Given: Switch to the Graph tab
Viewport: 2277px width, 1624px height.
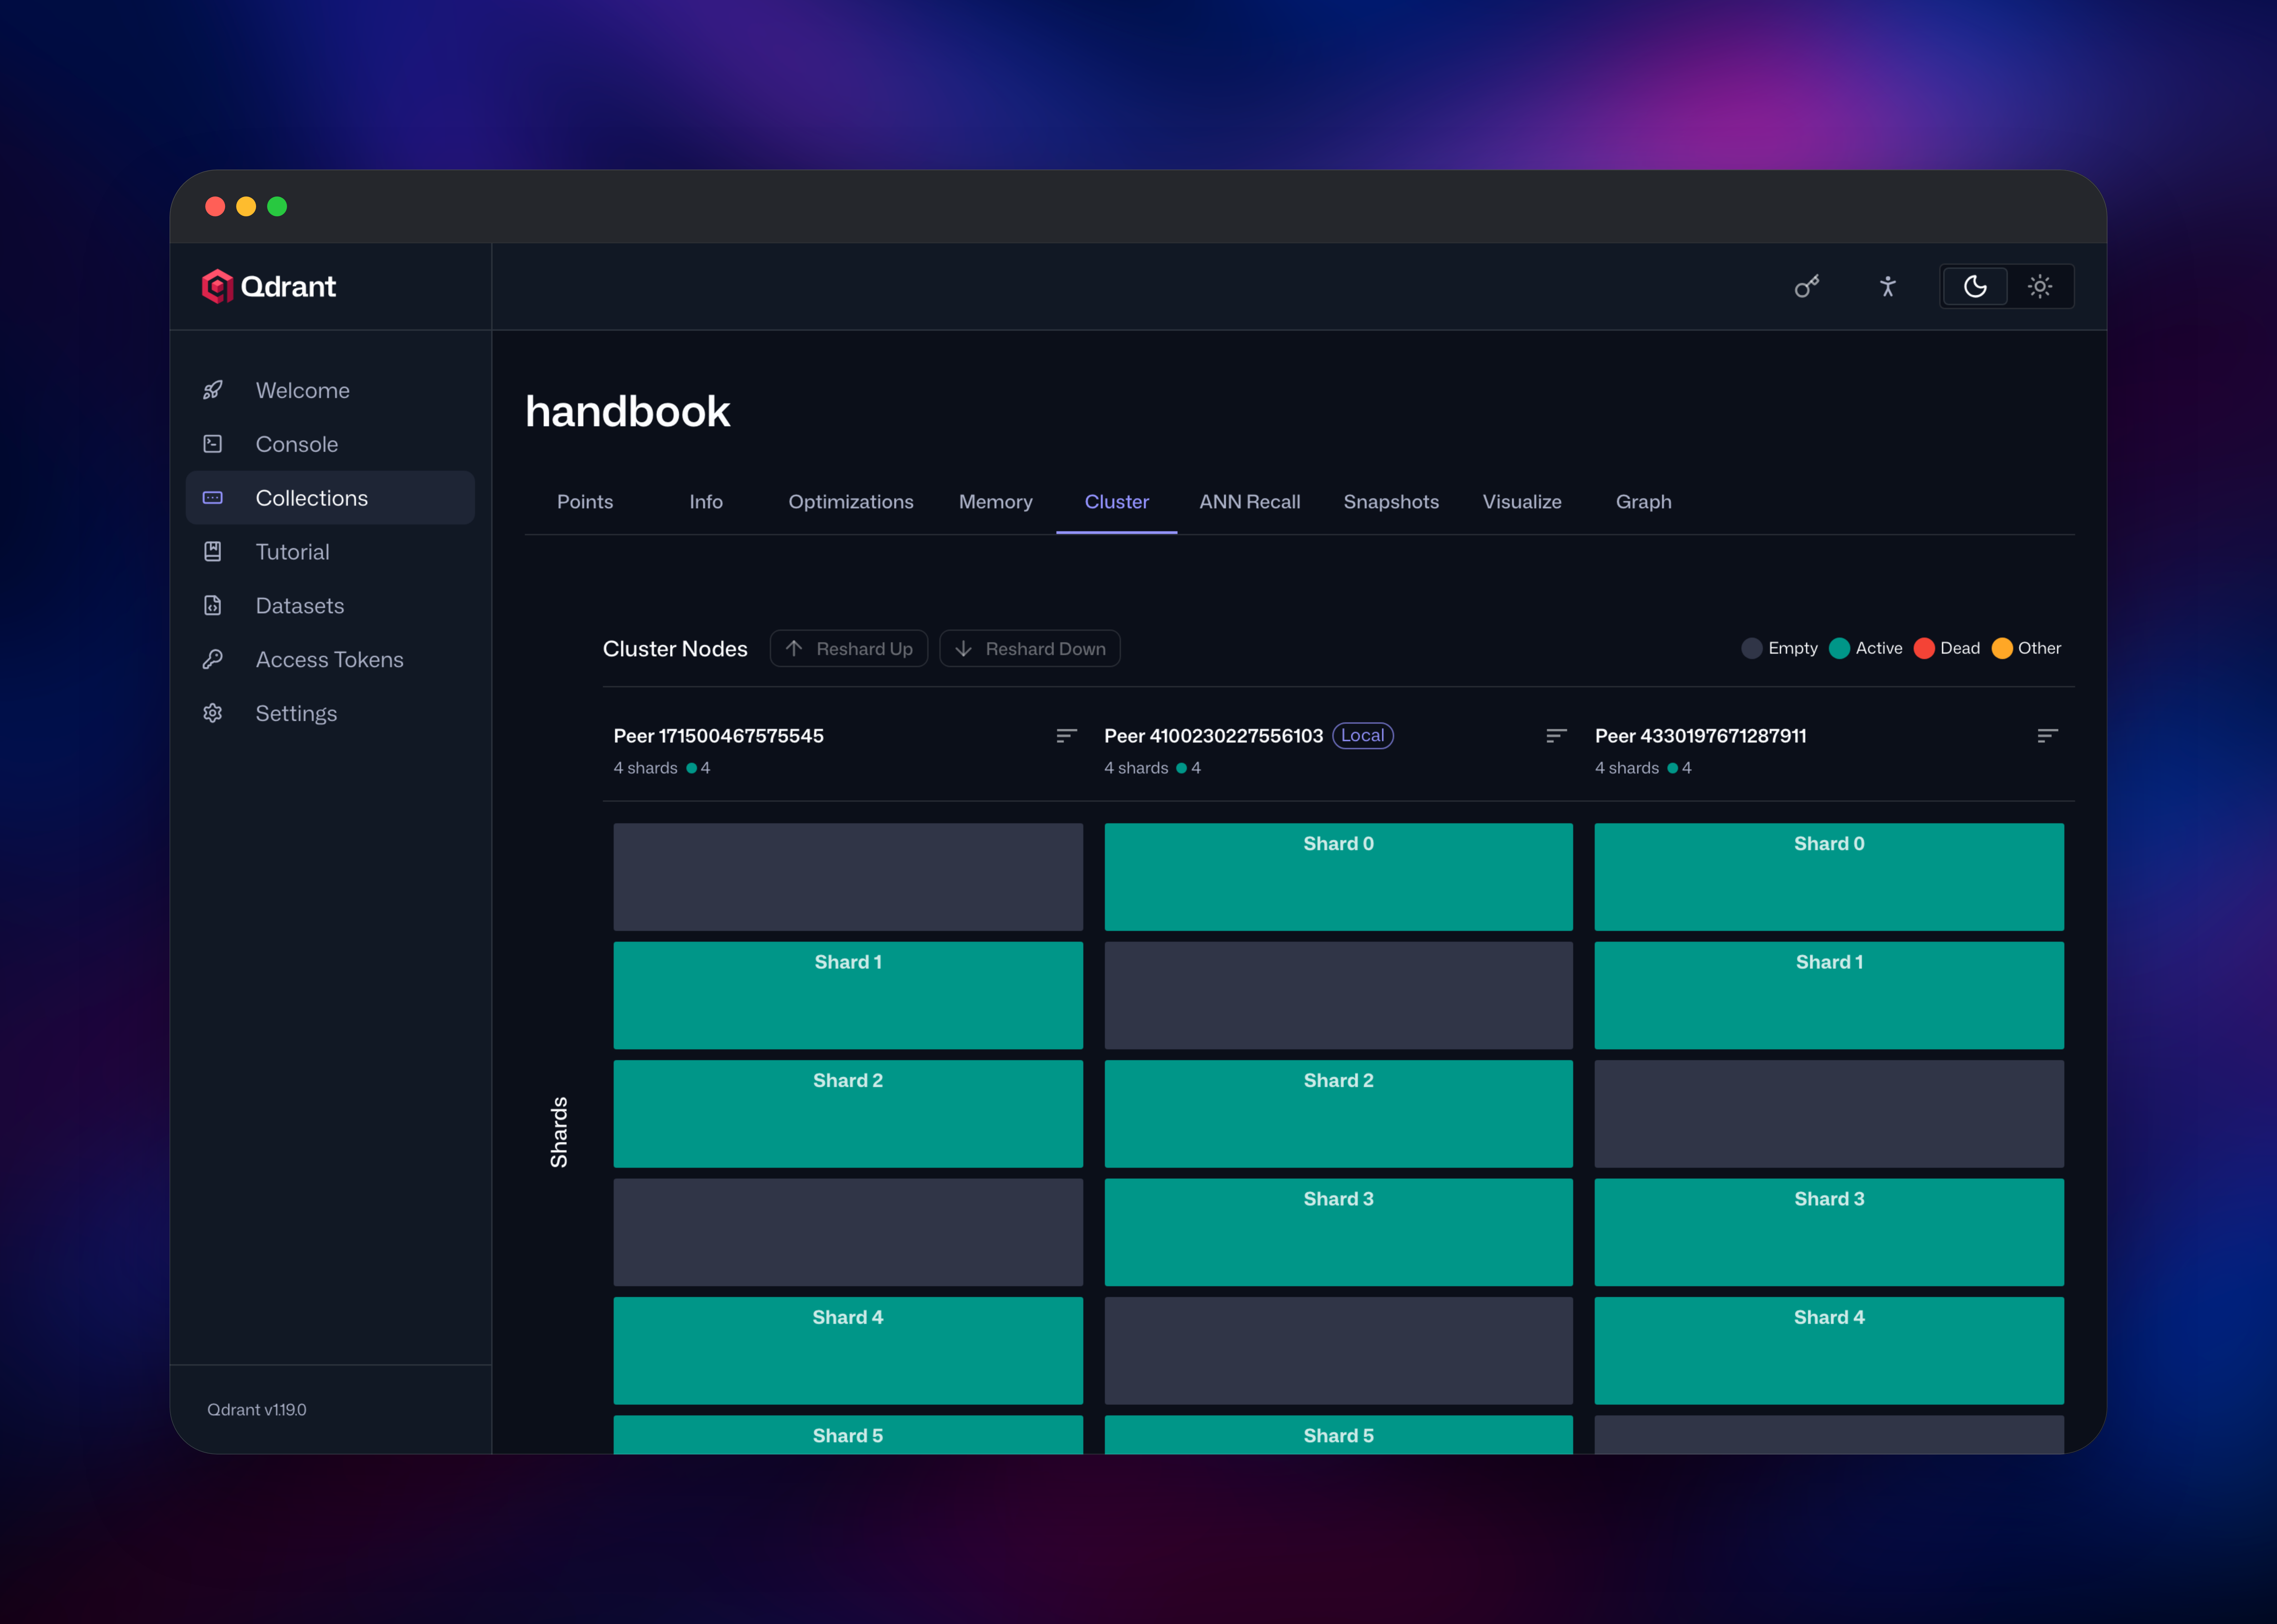Looking at the screenshot, I should click(x=1644, y=502).
